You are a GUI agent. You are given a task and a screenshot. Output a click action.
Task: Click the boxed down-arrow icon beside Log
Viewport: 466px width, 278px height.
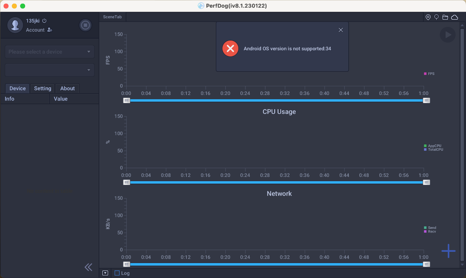(105, 273)
